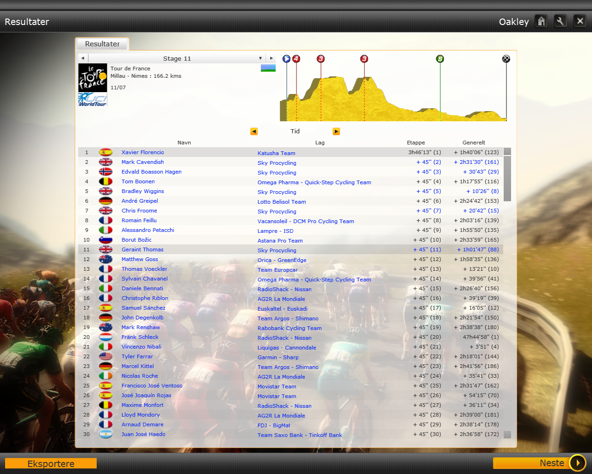
Task: Open the Stage 11 dropdown
Action: coord(260,58)
